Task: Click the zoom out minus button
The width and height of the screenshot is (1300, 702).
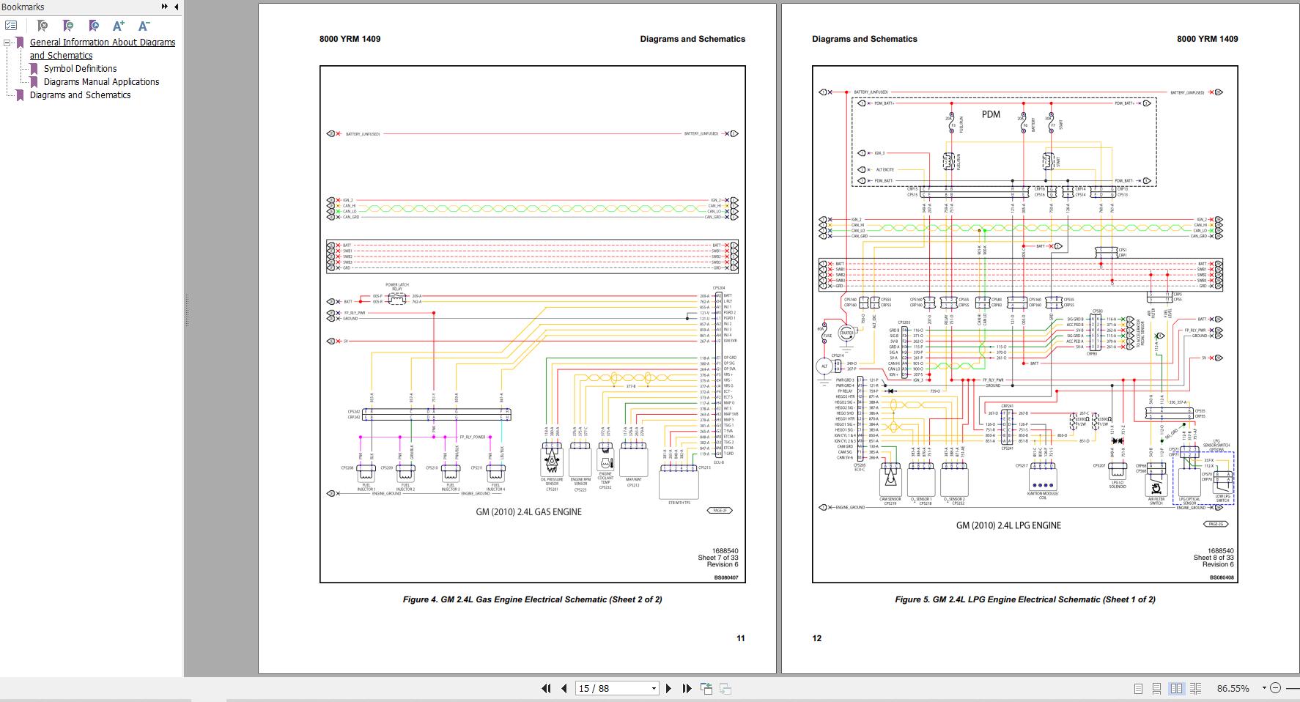Action: point(1277,688)
